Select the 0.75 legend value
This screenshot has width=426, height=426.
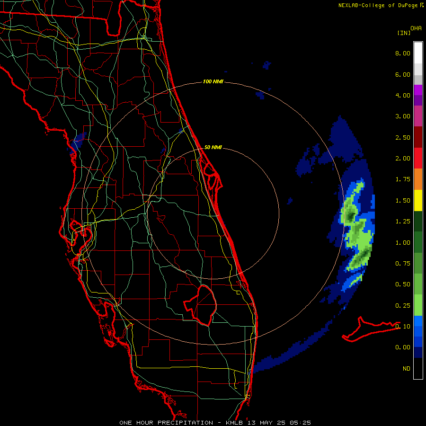click(x=402, y=264)
